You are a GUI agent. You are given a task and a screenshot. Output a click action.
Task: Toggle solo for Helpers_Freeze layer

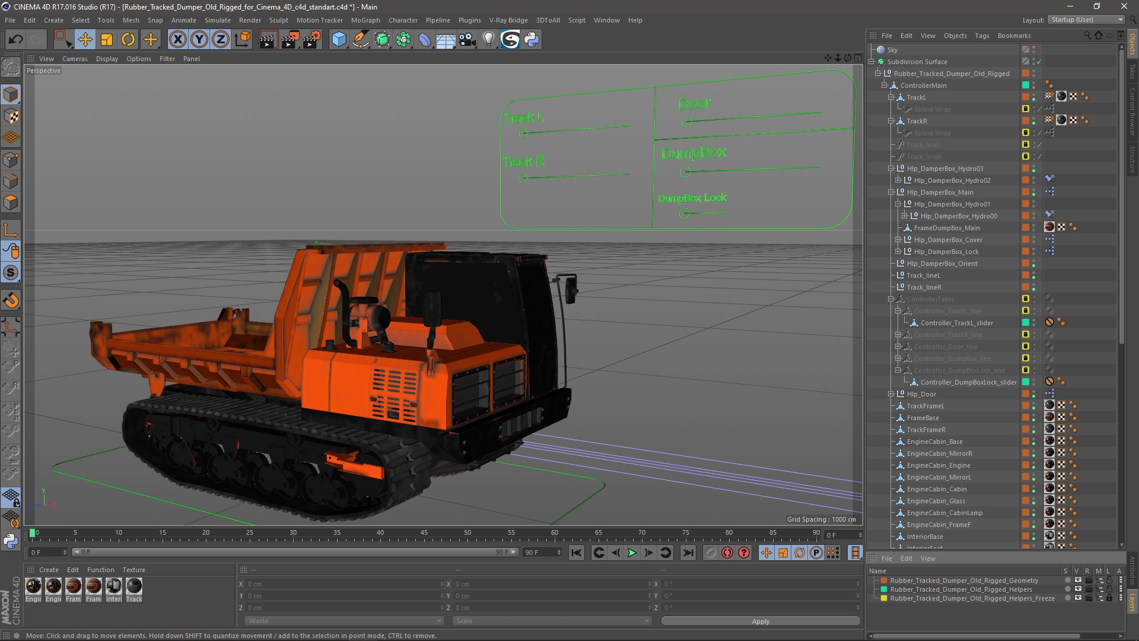1068,598
